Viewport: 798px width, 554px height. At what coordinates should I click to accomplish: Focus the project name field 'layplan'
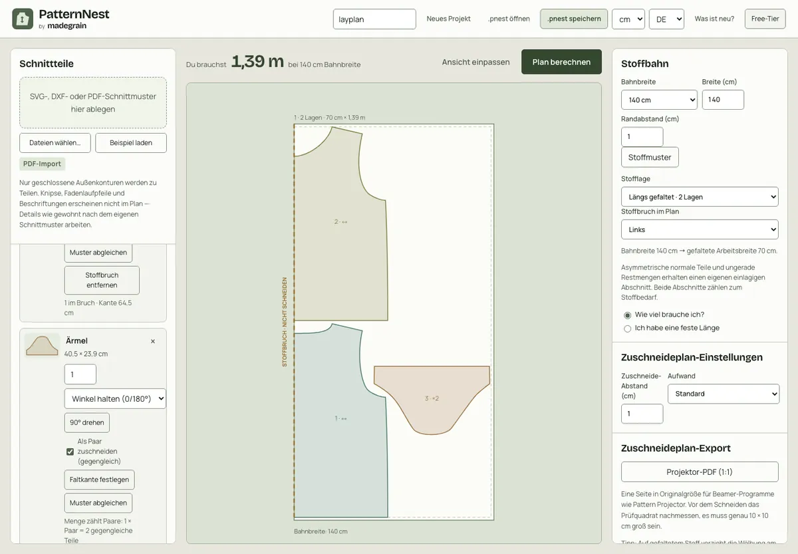point(374,19)
